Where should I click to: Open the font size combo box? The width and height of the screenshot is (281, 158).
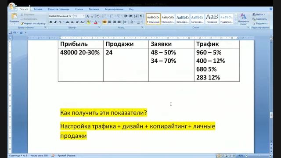(x=79, y=16)
